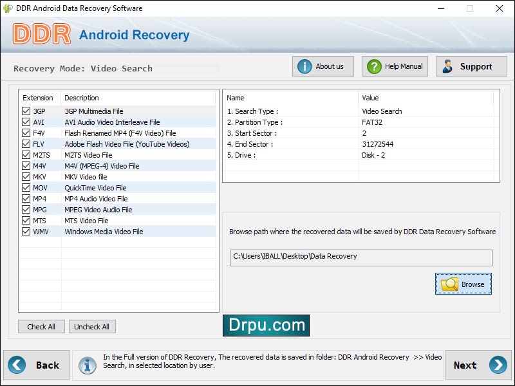This screenshot has height=386, width=515.
Task: Select 'M4V (MPEG-4) Video File' description
Action: 102,166
